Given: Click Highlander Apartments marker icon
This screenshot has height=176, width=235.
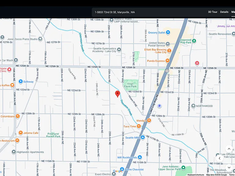Looking at the screenshot, I should tap(14, 152).
